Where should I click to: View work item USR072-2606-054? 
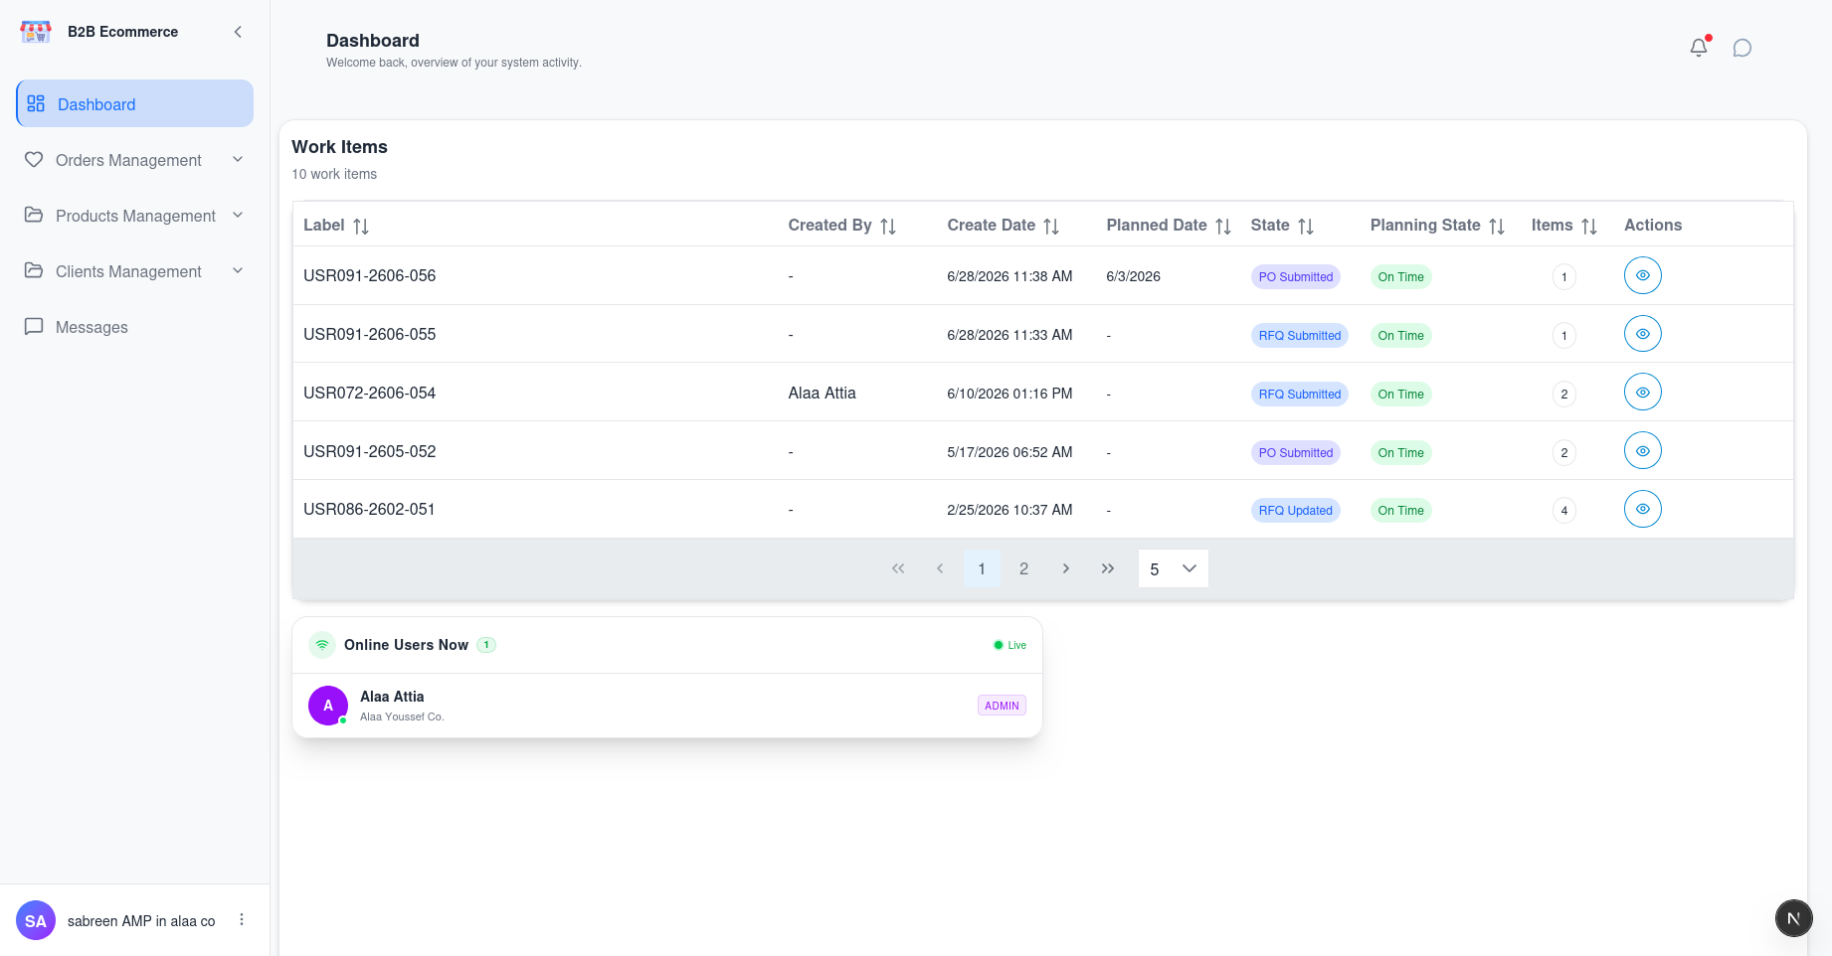click(1643, 393)
